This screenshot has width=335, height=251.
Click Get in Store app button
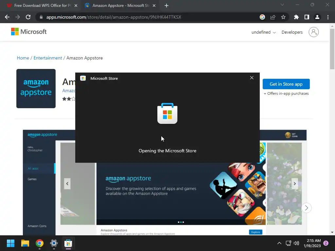[286, 84]
